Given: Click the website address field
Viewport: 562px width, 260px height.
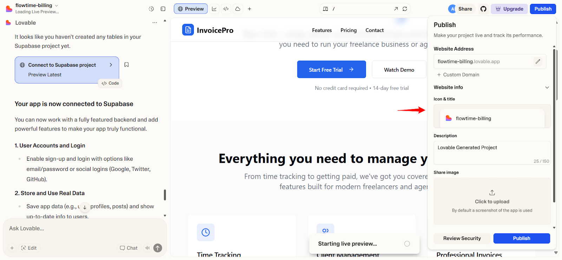Looking at the screenshot, I should pos(490,61).
